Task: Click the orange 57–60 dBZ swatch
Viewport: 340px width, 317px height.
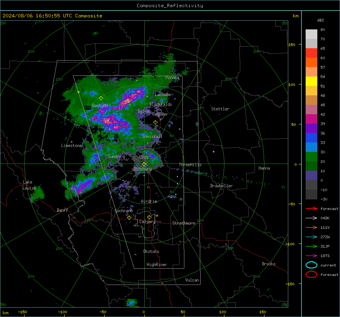Action: pos(311,62)
